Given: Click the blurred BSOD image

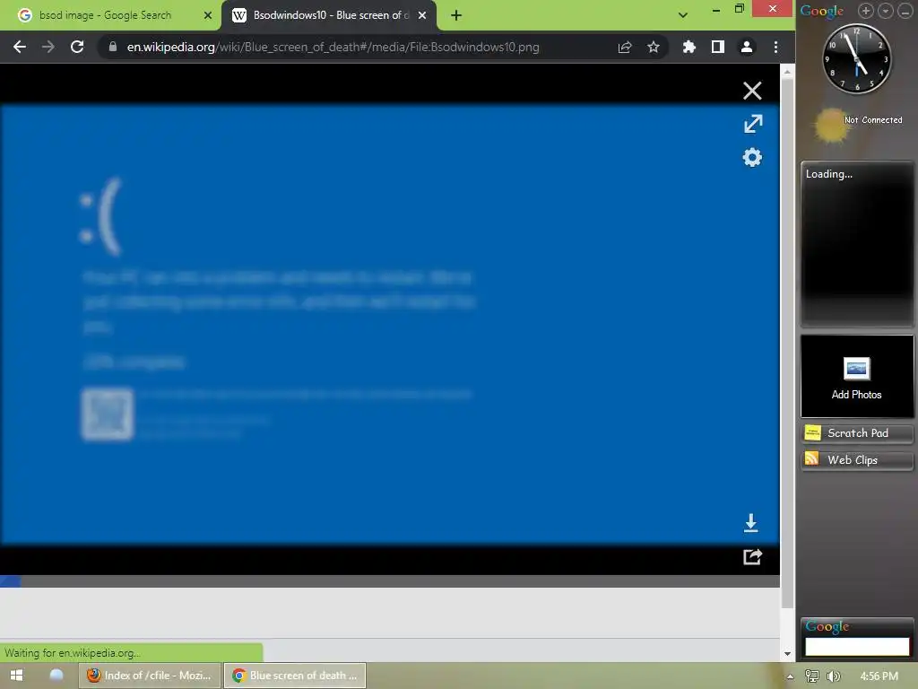Looking at the screenshot, I should pos(389,325).
